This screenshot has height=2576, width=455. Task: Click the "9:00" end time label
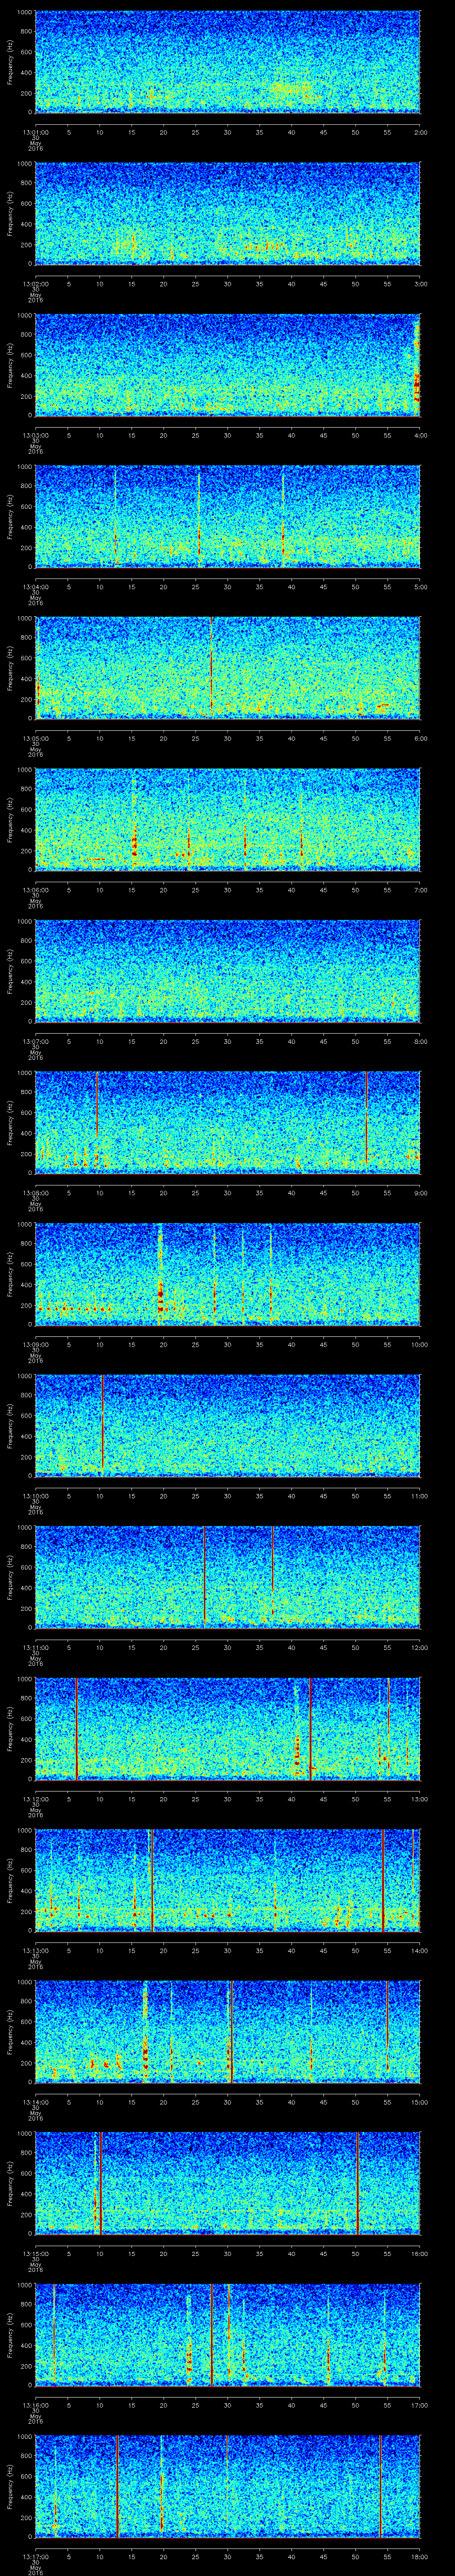pos(420,1192)
